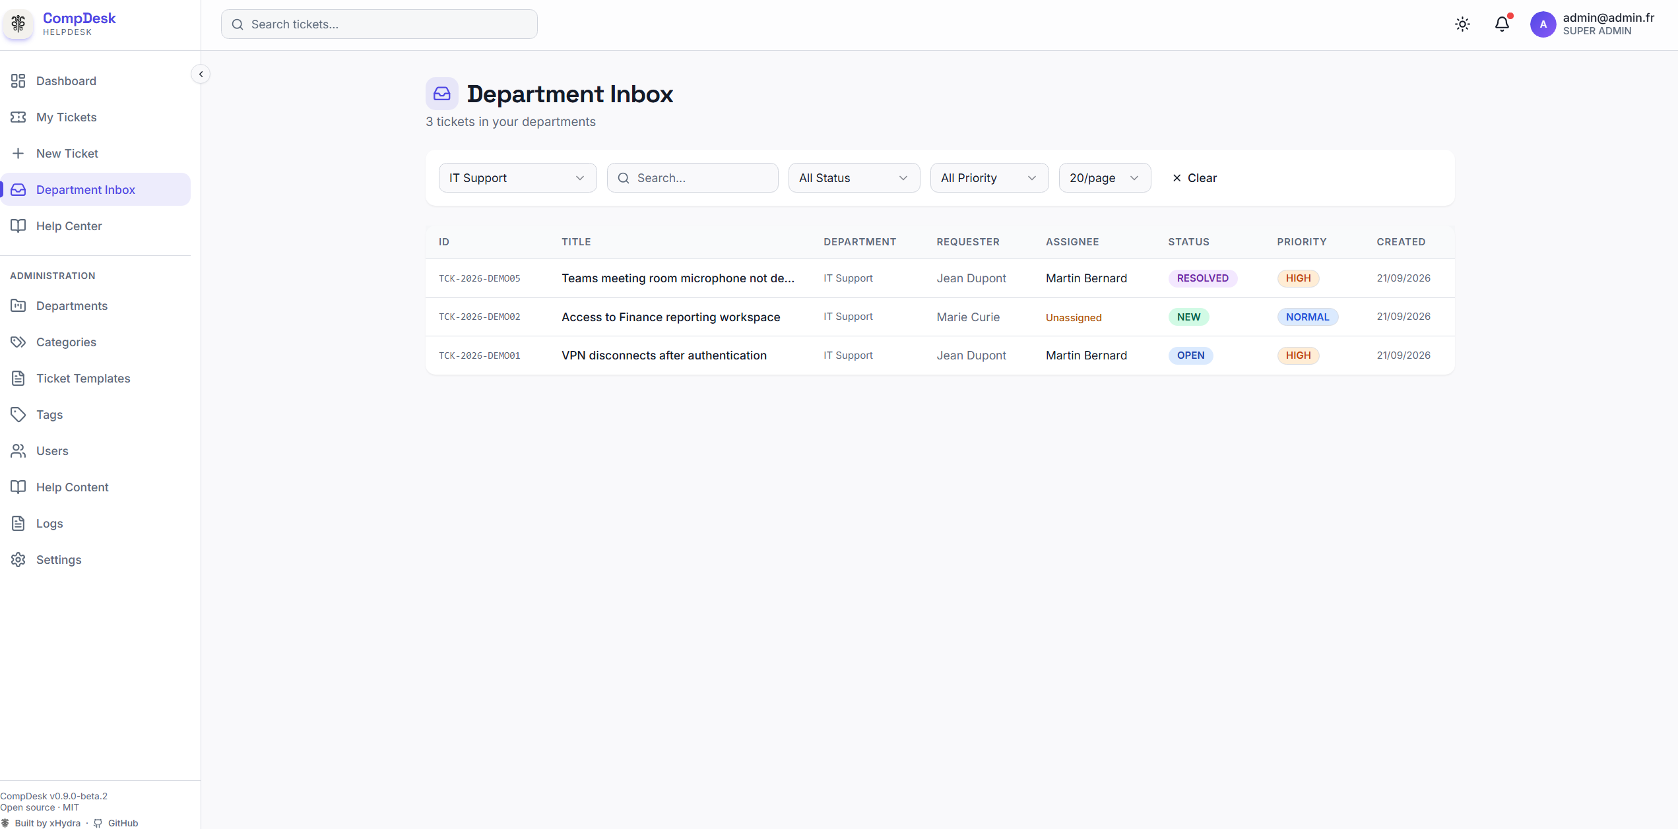Click the NORMAL priority badge
Viewport: 1678px width, 829px height.
1307,317
